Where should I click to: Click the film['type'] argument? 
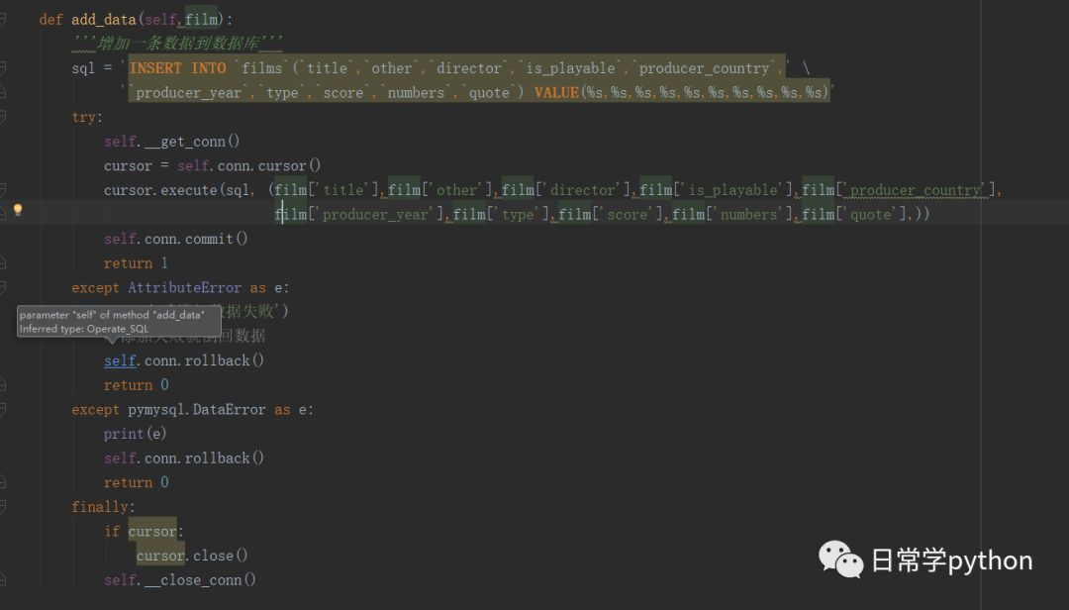pyautogui.click(x=501, y=214)
